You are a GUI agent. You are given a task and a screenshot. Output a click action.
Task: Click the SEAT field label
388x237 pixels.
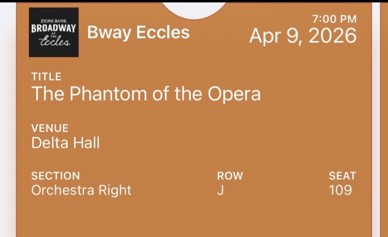(342, 175)
